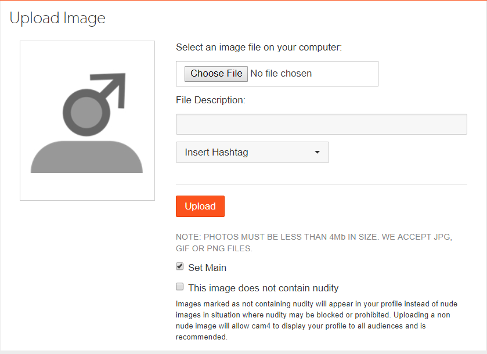Click the gray silhouette placeholder picture
Image resolution: width=487 pixels, height=354 pixels.
(87, 121)
